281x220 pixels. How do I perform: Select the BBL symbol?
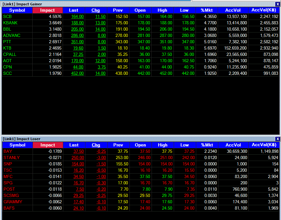7,29
